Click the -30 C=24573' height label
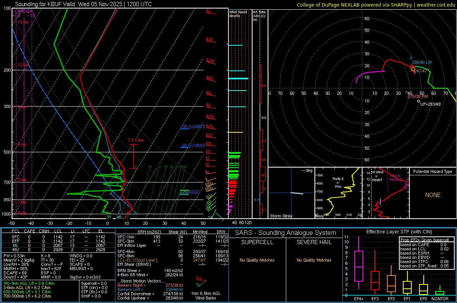 193,127
